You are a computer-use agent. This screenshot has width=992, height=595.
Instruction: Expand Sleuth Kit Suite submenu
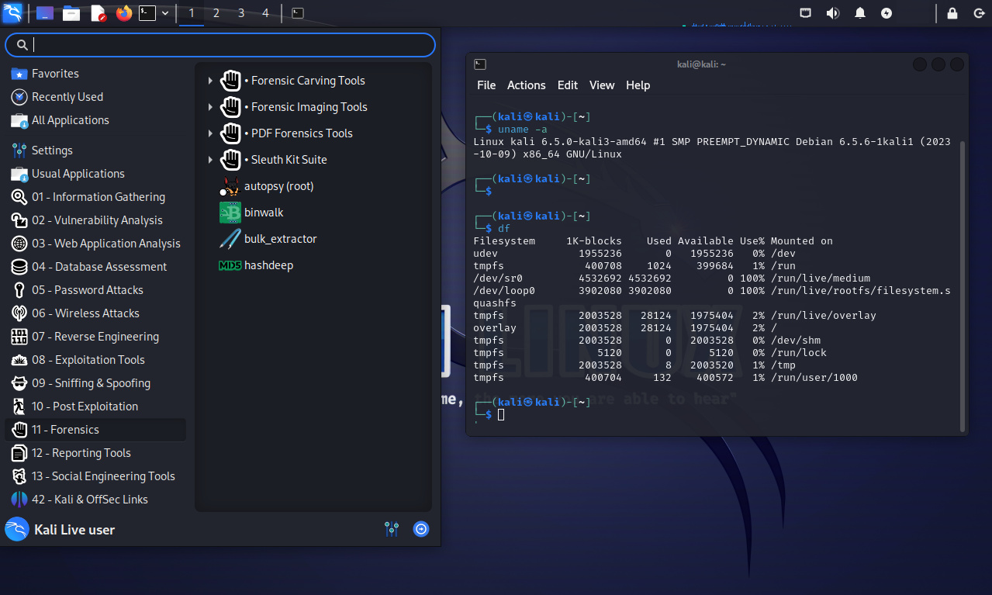click(x=289, y=160)
